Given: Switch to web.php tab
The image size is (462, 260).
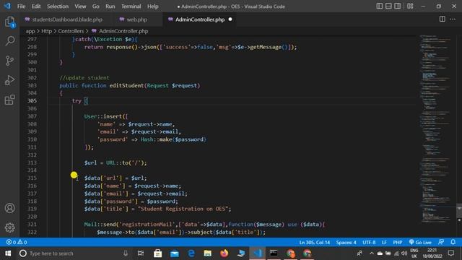Looking at the screenshot, I should tap(136, 19).
